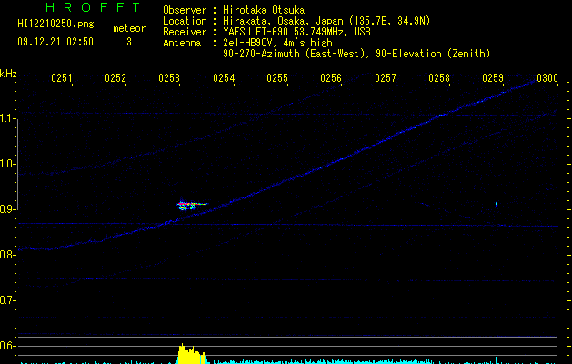Click the 0259 time marker
The width and height of the screenshot is (572, 364).
tap(493, 77)
